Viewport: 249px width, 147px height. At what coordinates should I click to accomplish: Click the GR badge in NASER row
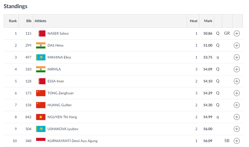pyautogui.click(x=227, y=33)
